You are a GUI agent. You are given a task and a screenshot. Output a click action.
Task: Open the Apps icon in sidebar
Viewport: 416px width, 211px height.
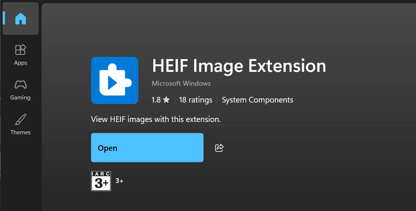[x=21, y=50]
